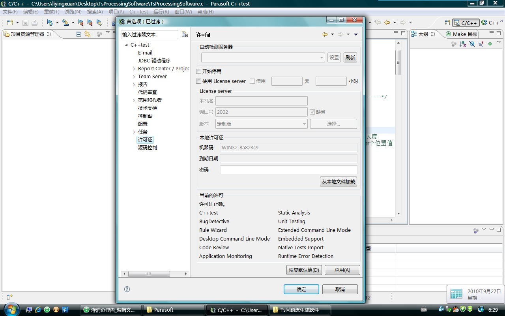Click the last edit location arrow icon
Viewport: 505px width, 316px height.
378,23
